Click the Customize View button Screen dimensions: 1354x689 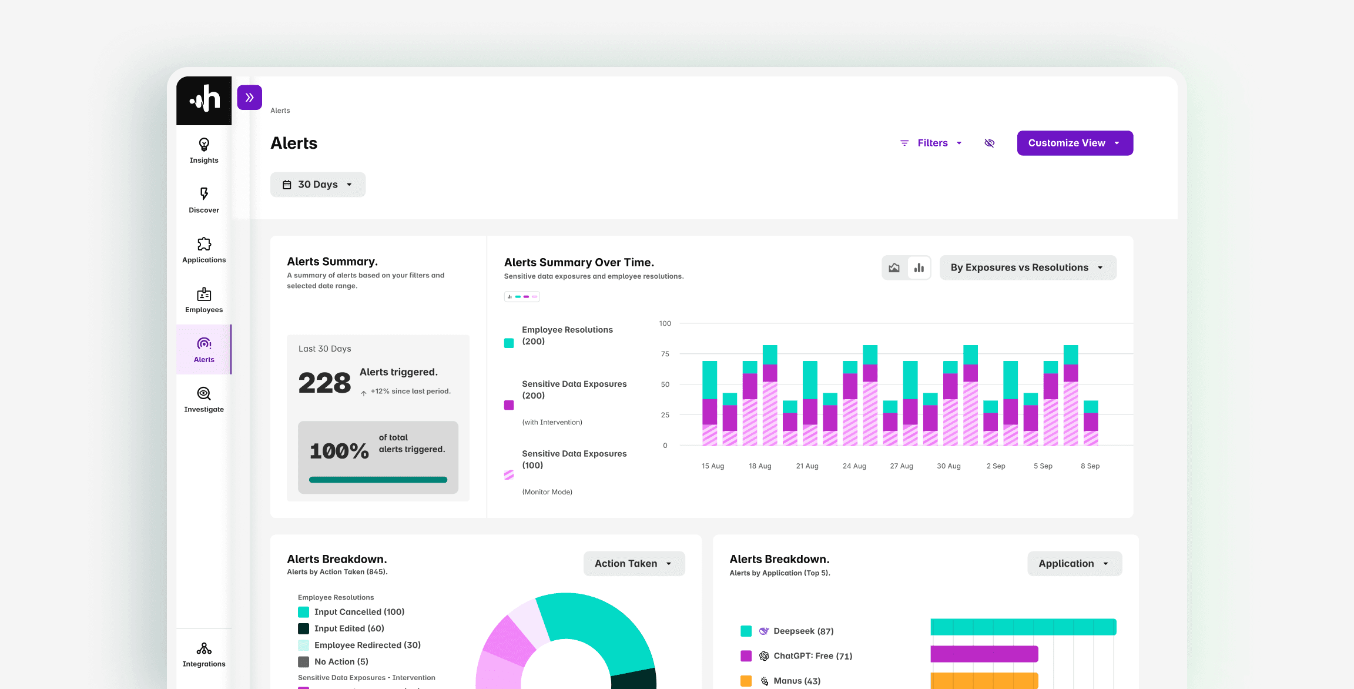click(1074, 143)
